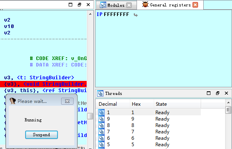Screen dimensions: 232x149
Task: Click the {v3, this} code line
Action: click(x=46, y=91)
